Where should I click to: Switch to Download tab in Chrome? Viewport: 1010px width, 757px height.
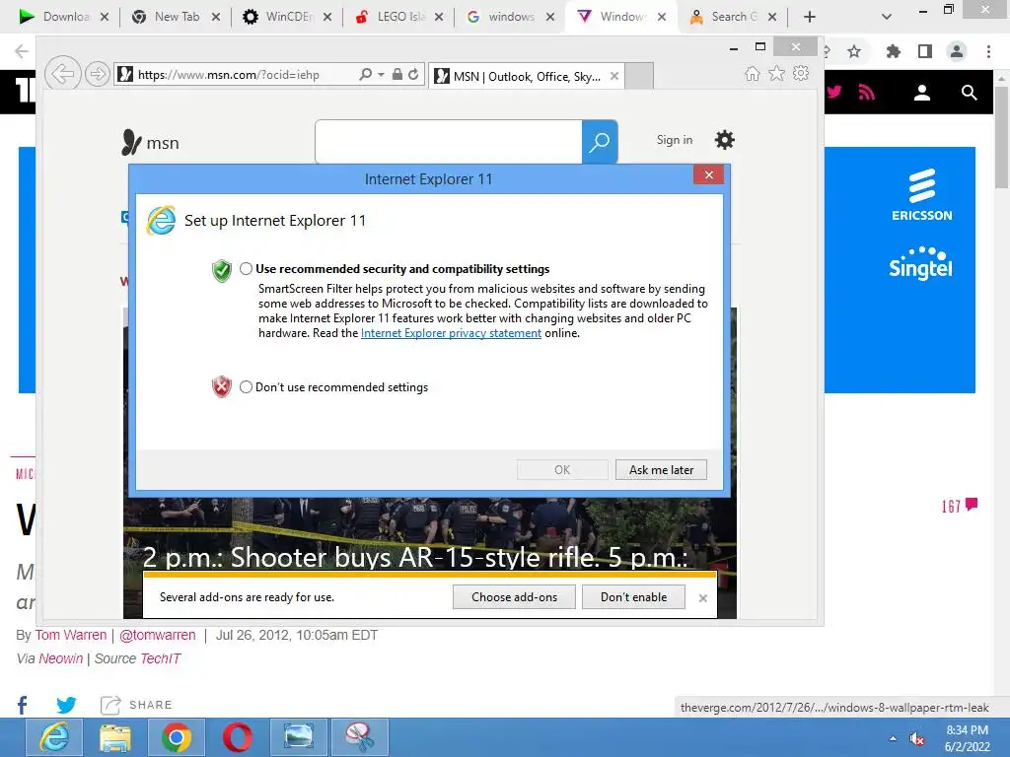pyautogui.click(x=63, y=17)
